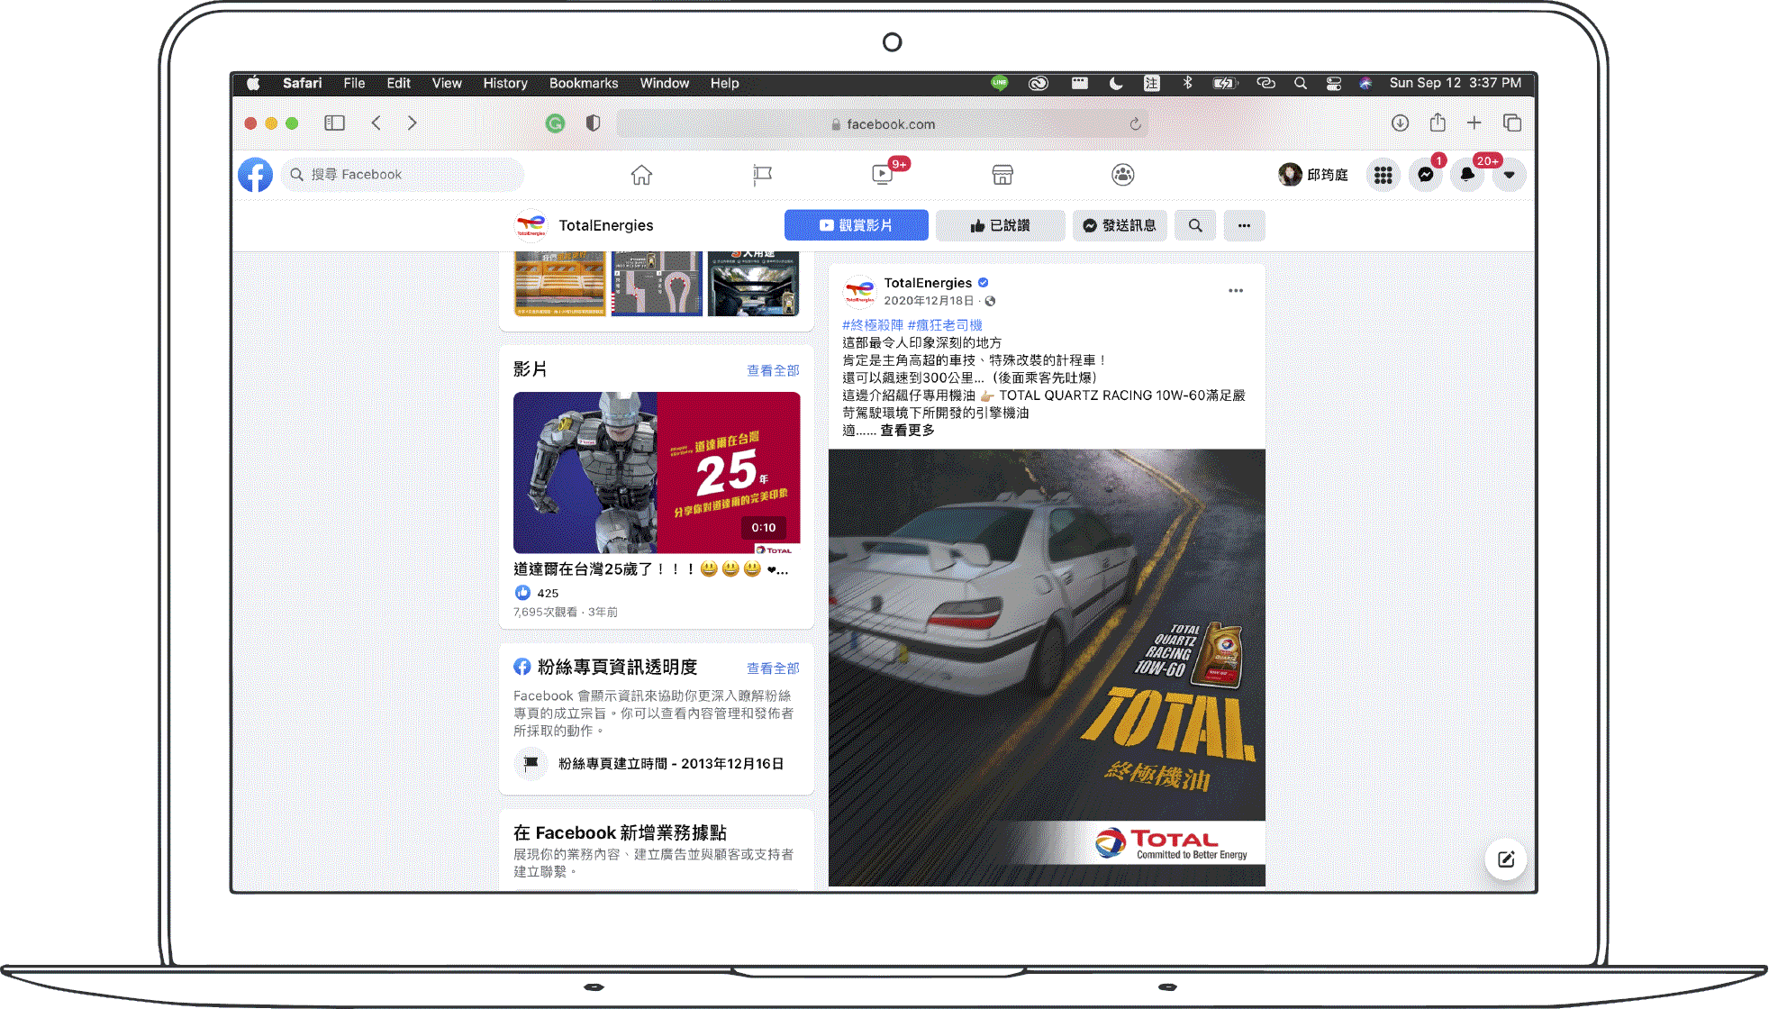Play the 道達爾在台灣25歲 video thumbnail
Image resolution: width=1769 pixels, height=1009 pixels.
656,472
